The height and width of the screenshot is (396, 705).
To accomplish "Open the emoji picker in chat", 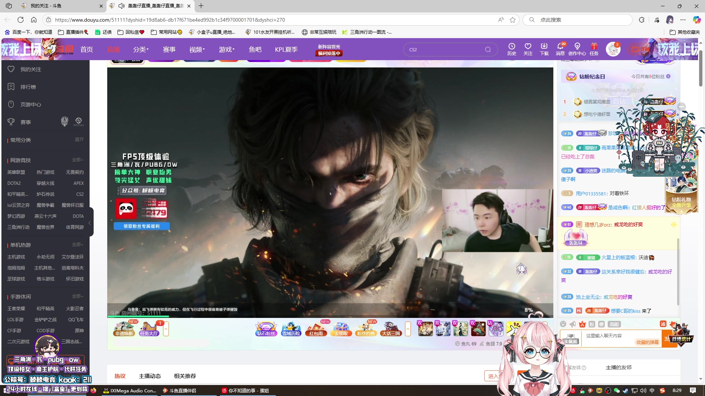I will (x=563, y=324).
